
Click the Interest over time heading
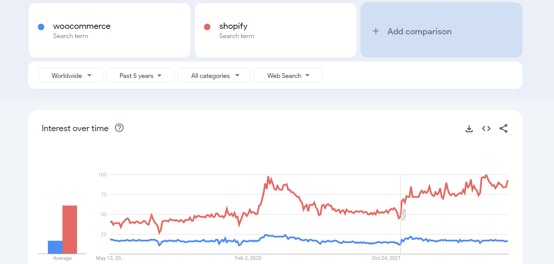coord(75,128)
